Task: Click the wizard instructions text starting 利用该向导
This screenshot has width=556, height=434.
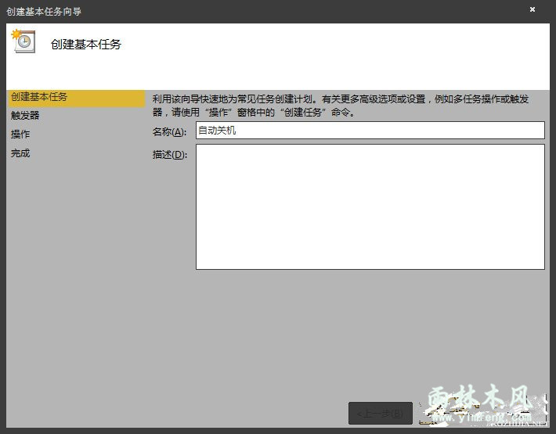Action: coord(341,106)
